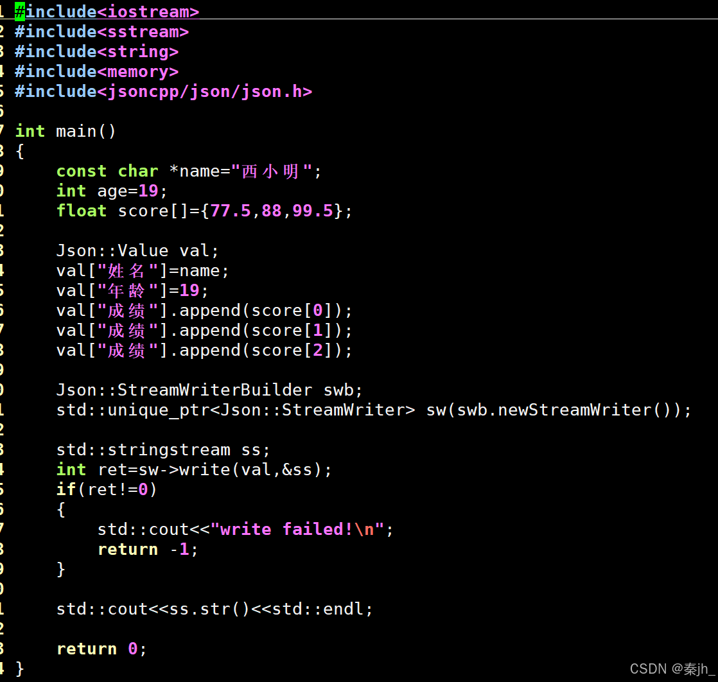Viewport: 718px width, 682px height.
Task: Click the Json::StreamWriterBuilder swb line
Action: tap(209, 390)
